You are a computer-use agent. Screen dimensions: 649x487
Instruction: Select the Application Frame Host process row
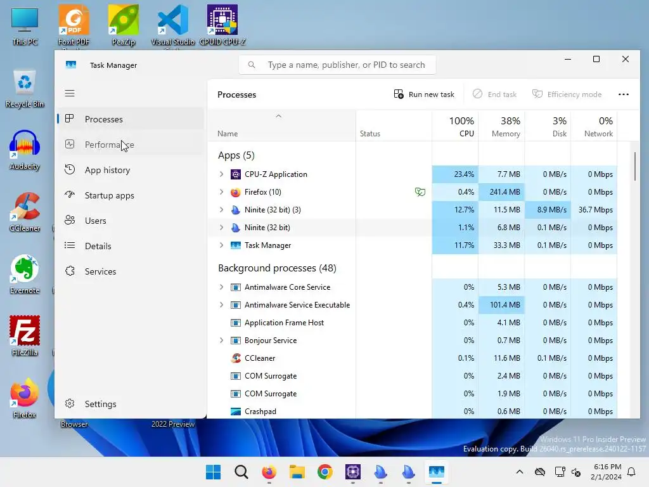coord(412,323)
